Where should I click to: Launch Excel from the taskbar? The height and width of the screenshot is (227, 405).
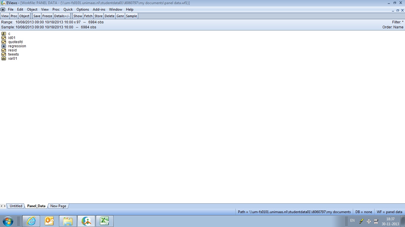point(104,221)
